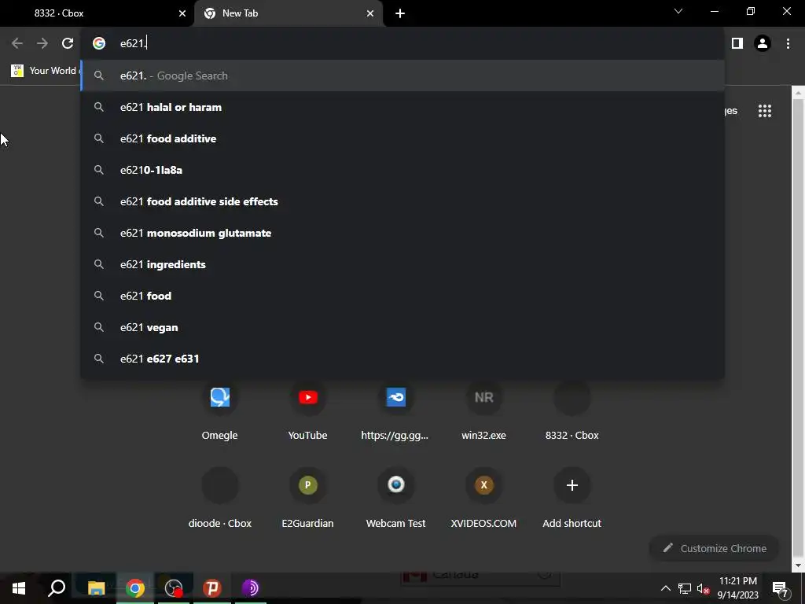This screenshot has width=805, height=604.
Task: Click the network tray icon
Action: point(685,588)
